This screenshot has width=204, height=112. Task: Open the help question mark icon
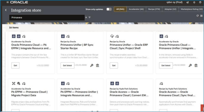click(x=200, y=2)
